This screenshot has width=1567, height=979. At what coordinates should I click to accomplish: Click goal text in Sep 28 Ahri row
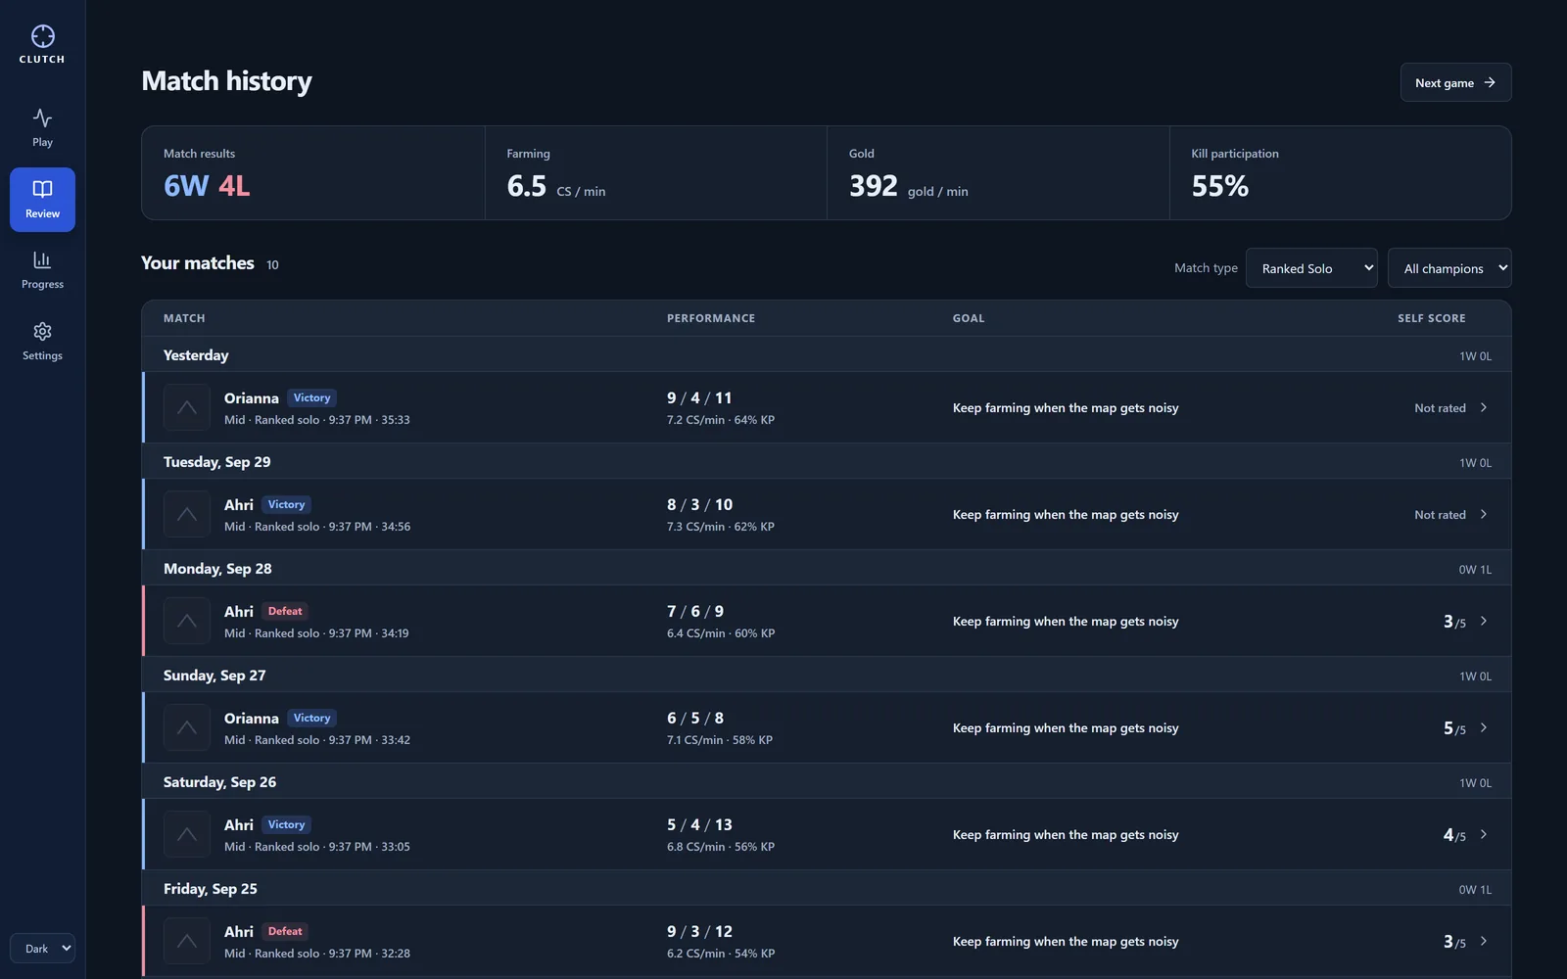tap(1066, 621)
